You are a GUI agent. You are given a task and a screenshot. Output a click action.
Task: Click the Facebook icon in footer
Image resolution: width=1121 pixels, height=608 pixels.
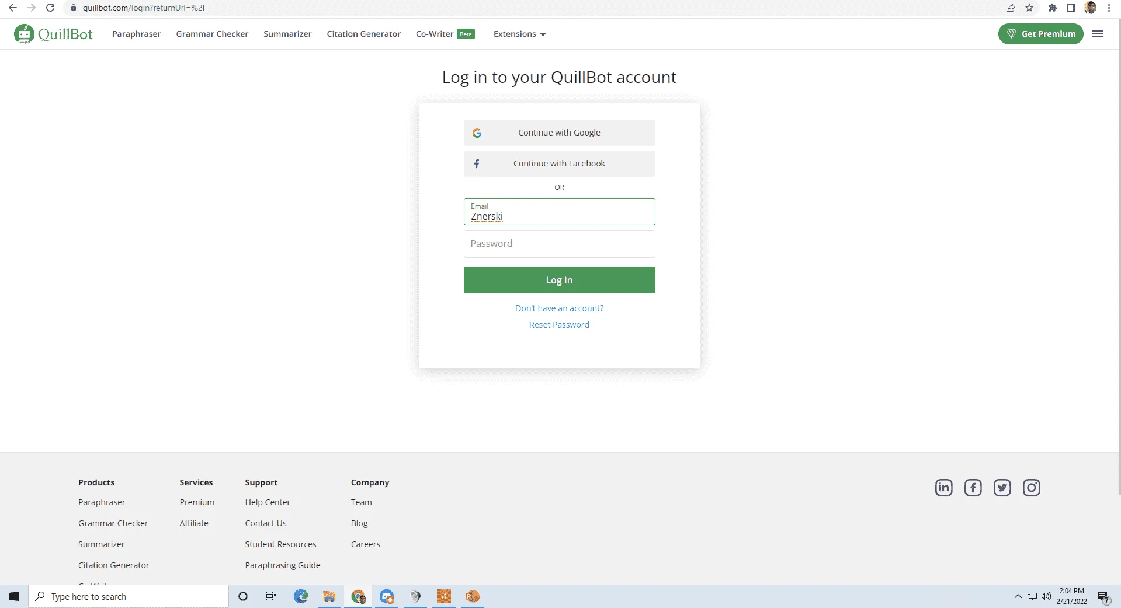pos(973,488)
